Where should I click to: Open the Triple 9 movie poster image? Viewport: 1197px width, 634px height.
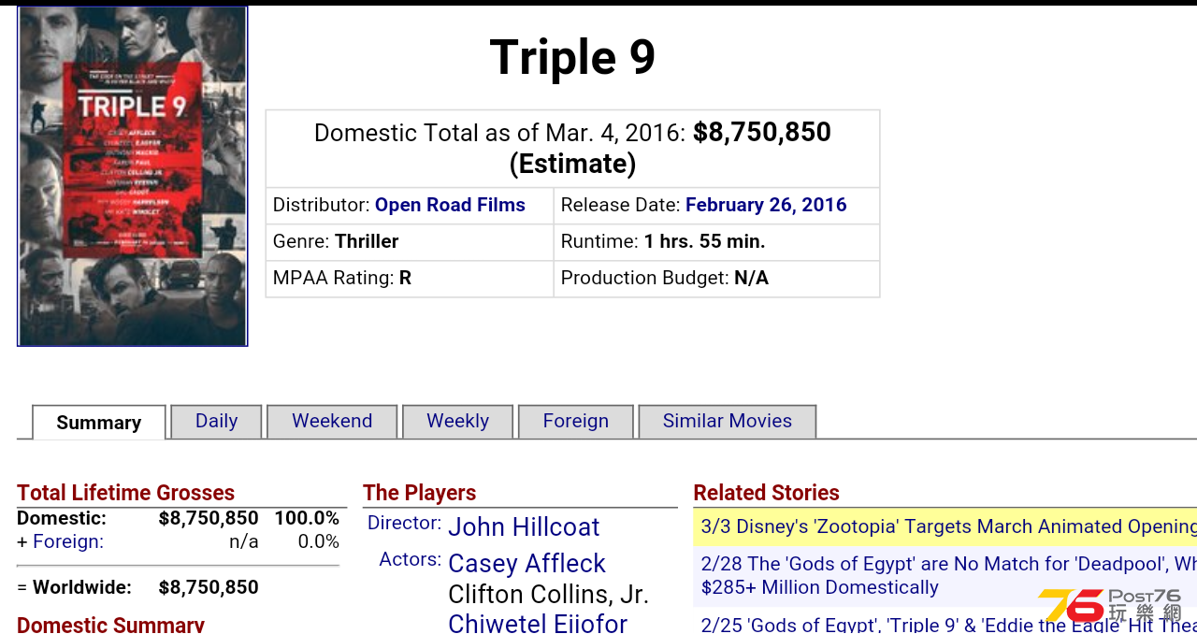click(x=133, y=177)
